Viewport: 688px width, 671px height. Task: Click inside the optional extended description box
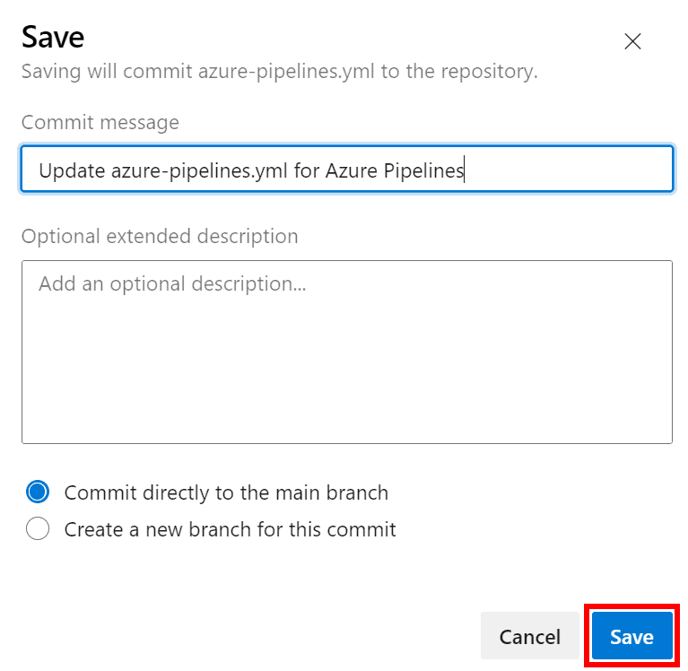(346, 352)
